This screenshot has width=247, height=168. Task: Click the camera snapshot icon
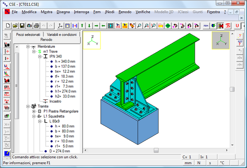pos(29,25)
